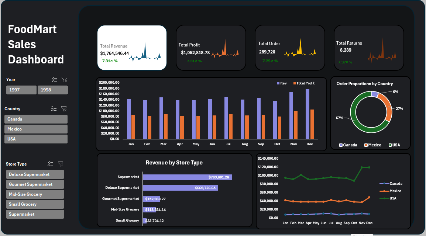
Task: Clear filter on Store Type slicer
Action: tap(61, 164)
